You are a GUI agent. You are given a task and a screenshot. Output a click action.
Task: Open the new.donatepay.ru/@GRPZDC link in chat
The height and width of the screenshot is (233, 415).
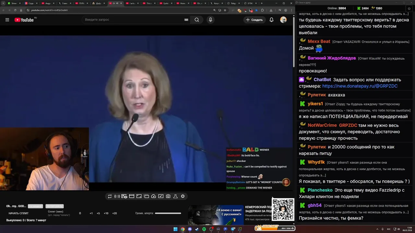click(360, 86)
